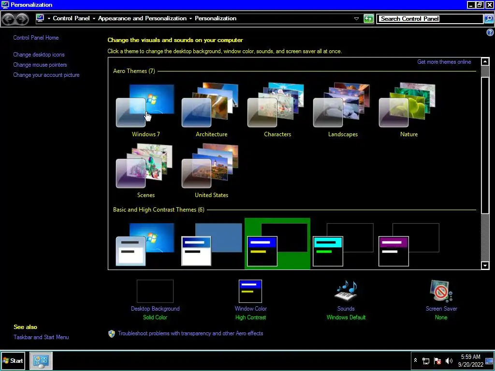The height and width of the screenshot is (371, 495).
Task: Choose the Characters theme
Action: (277, 110)
